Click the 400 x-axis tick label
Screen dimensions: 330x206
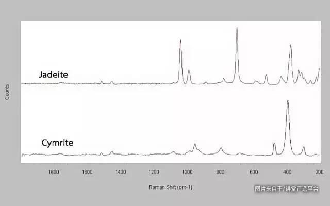(287, 173)
